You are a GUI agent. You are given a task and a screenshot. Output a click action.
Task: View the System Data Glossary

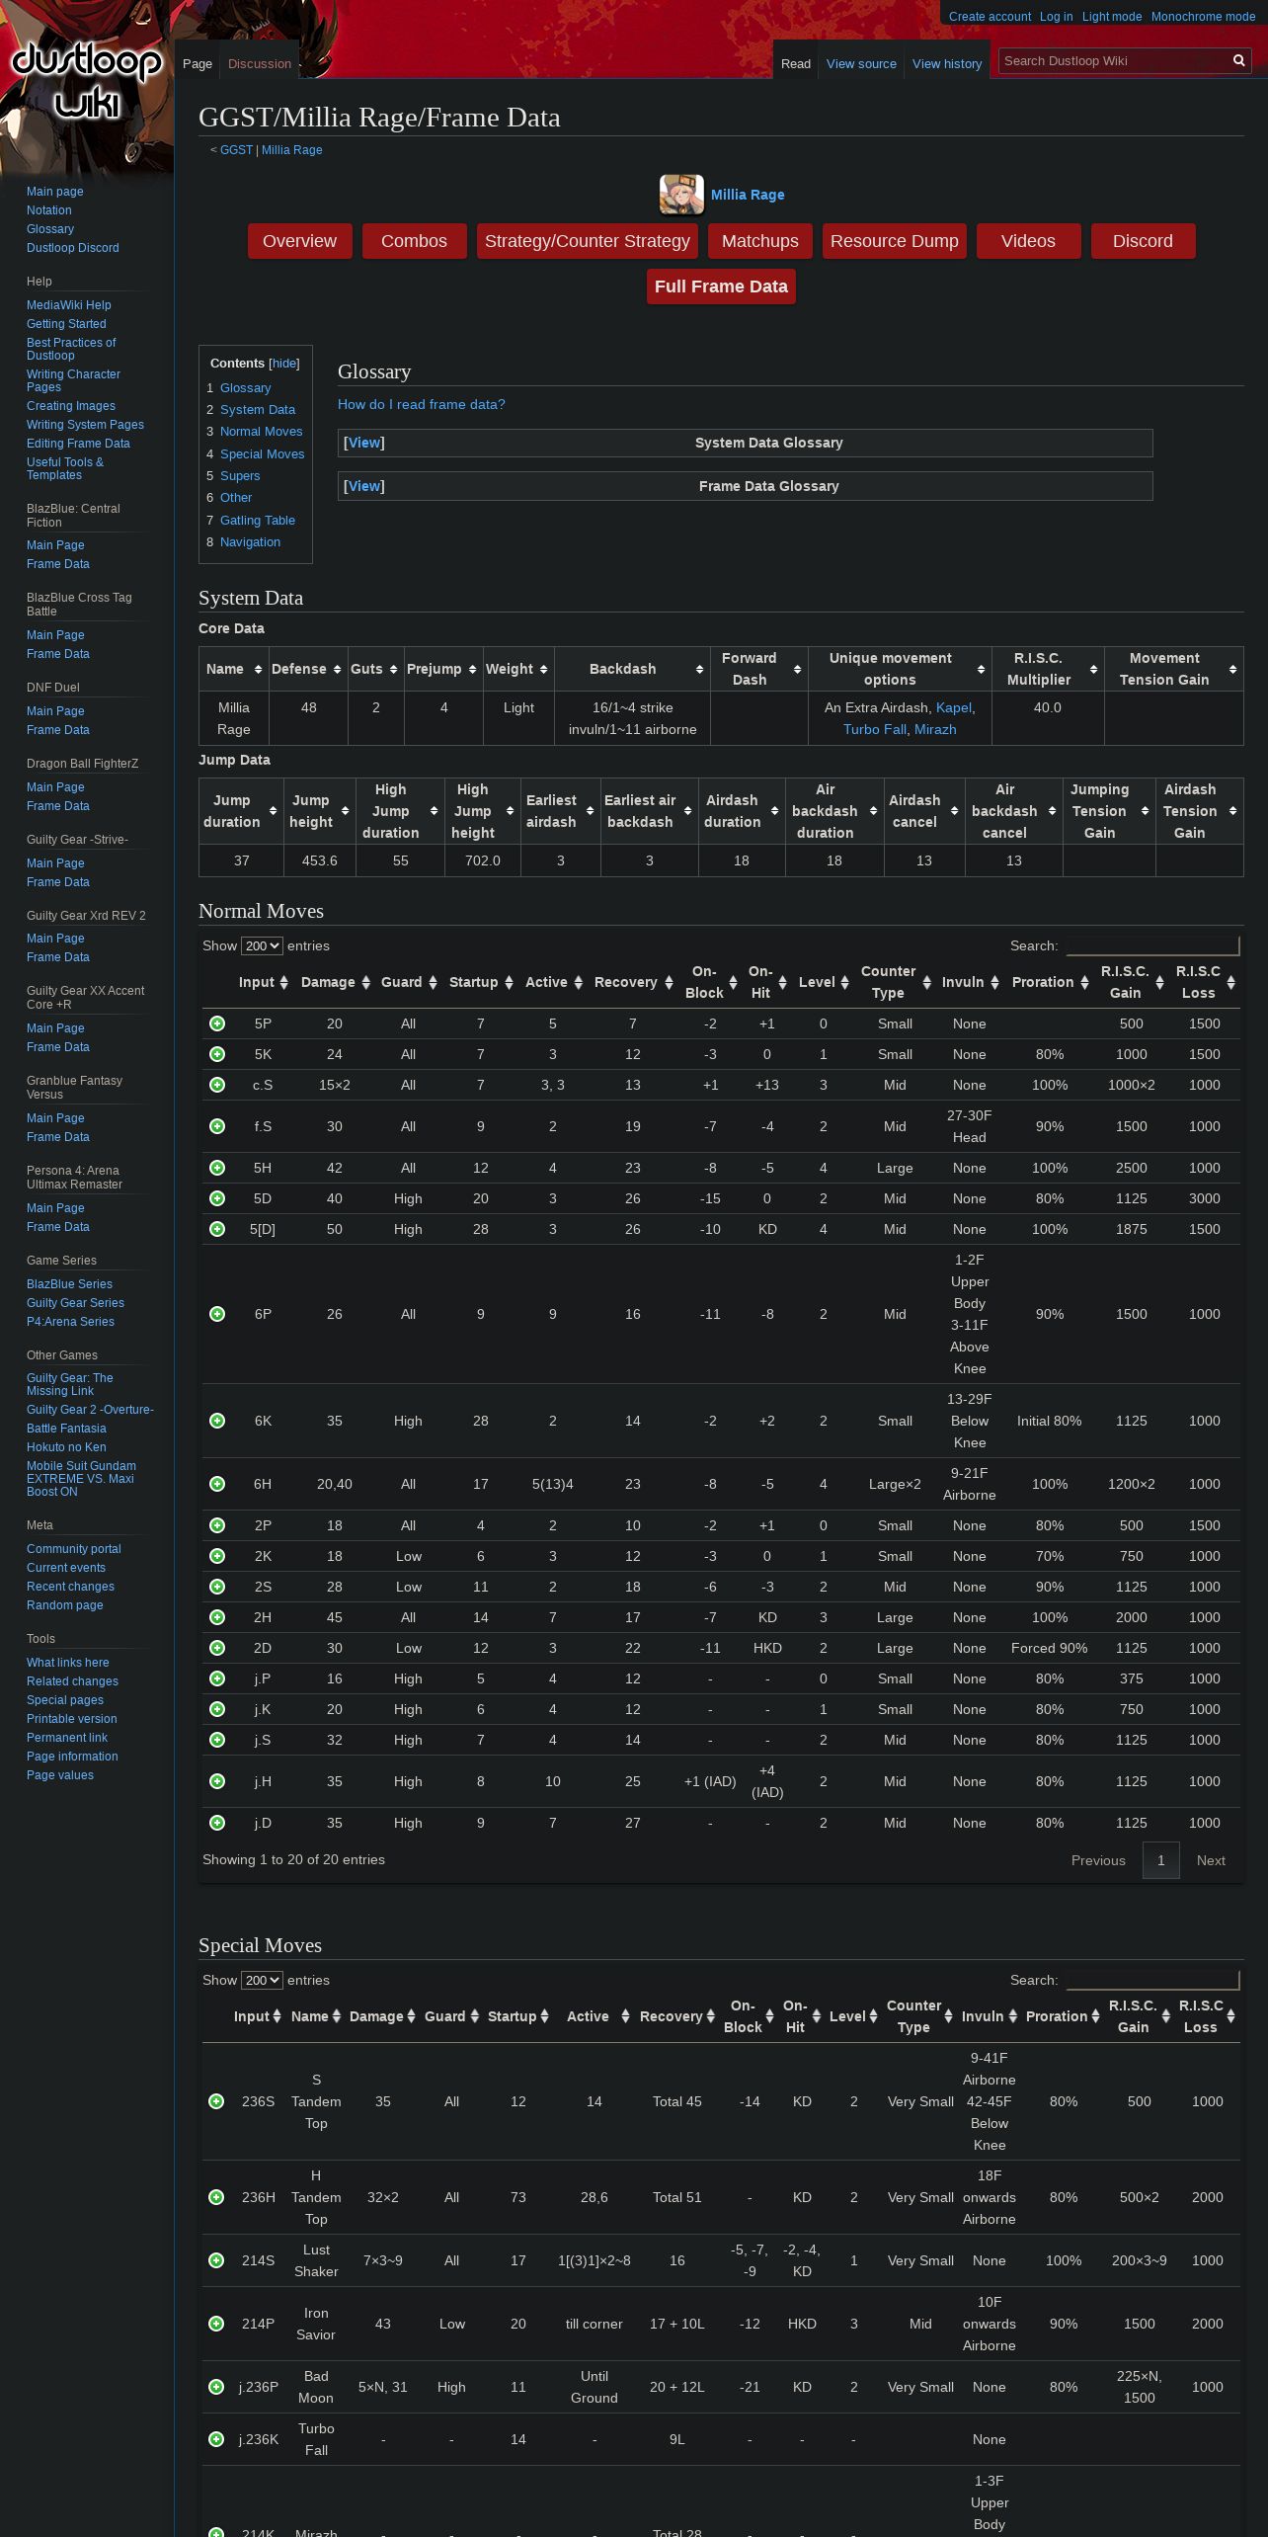click(364, 443)
